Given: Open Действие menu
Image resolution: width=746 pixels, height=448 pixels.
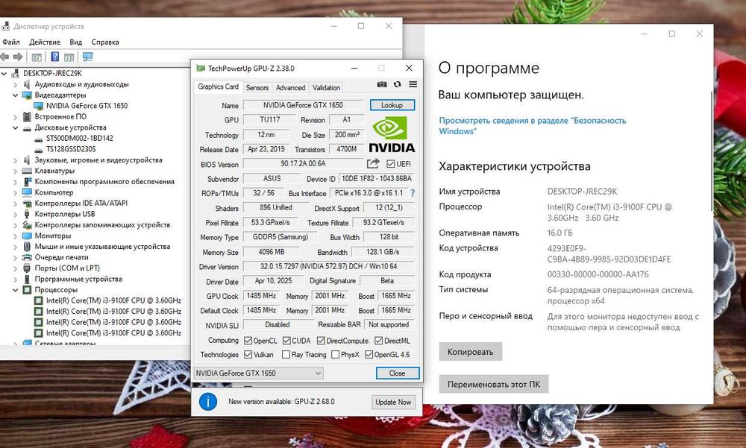Looking at the screenshot, I should [45, 42].
